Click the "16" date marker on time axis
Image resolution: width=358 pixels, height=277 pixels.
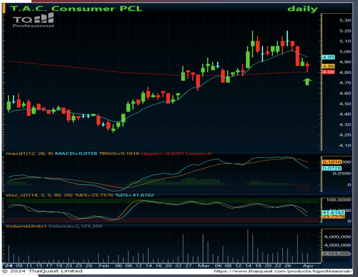159,266
